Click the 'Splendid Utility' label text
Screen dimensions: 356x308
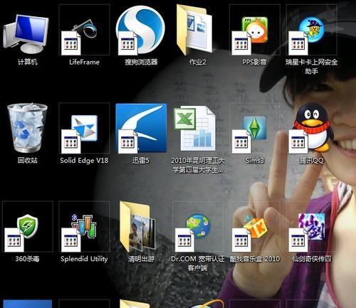pyautogui.click(x=84, y=259)
